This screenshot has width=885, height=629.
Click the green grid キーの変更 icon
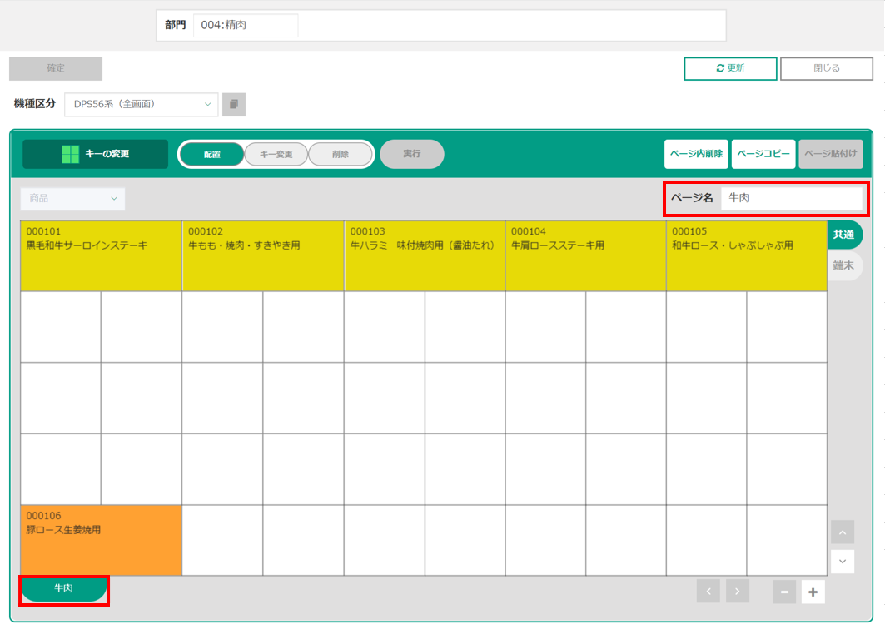70,154
